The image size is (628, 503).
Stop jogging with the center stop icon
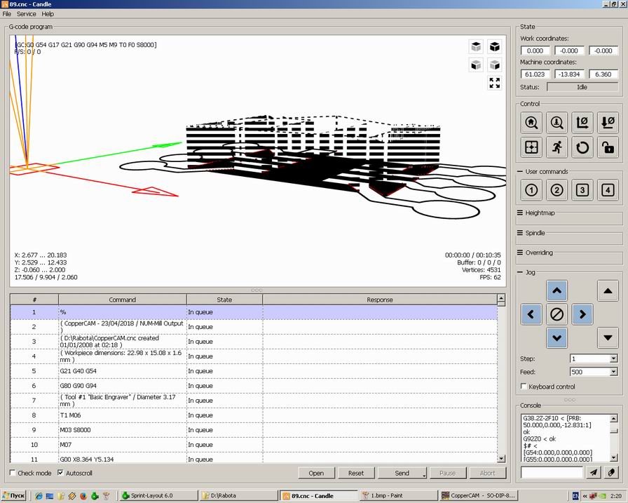557,314
